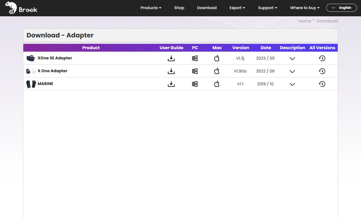View all versions of MARINE
Image resolution: width=361 pixels, height=218 pixels.
click(322, 84)
